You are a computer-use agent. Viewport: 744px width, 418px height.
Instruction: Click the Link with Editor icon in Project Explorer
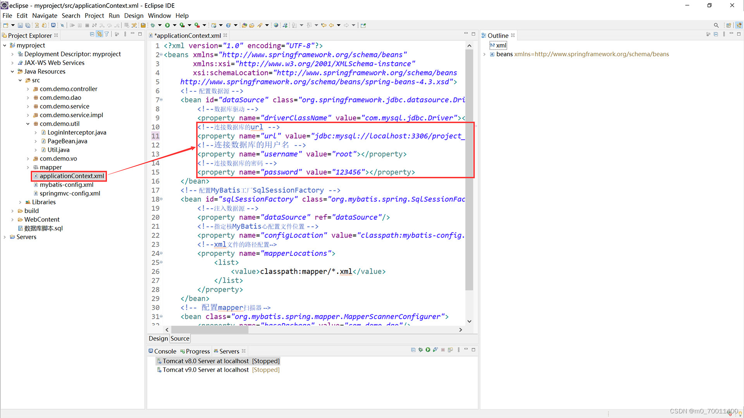(99, 34)
